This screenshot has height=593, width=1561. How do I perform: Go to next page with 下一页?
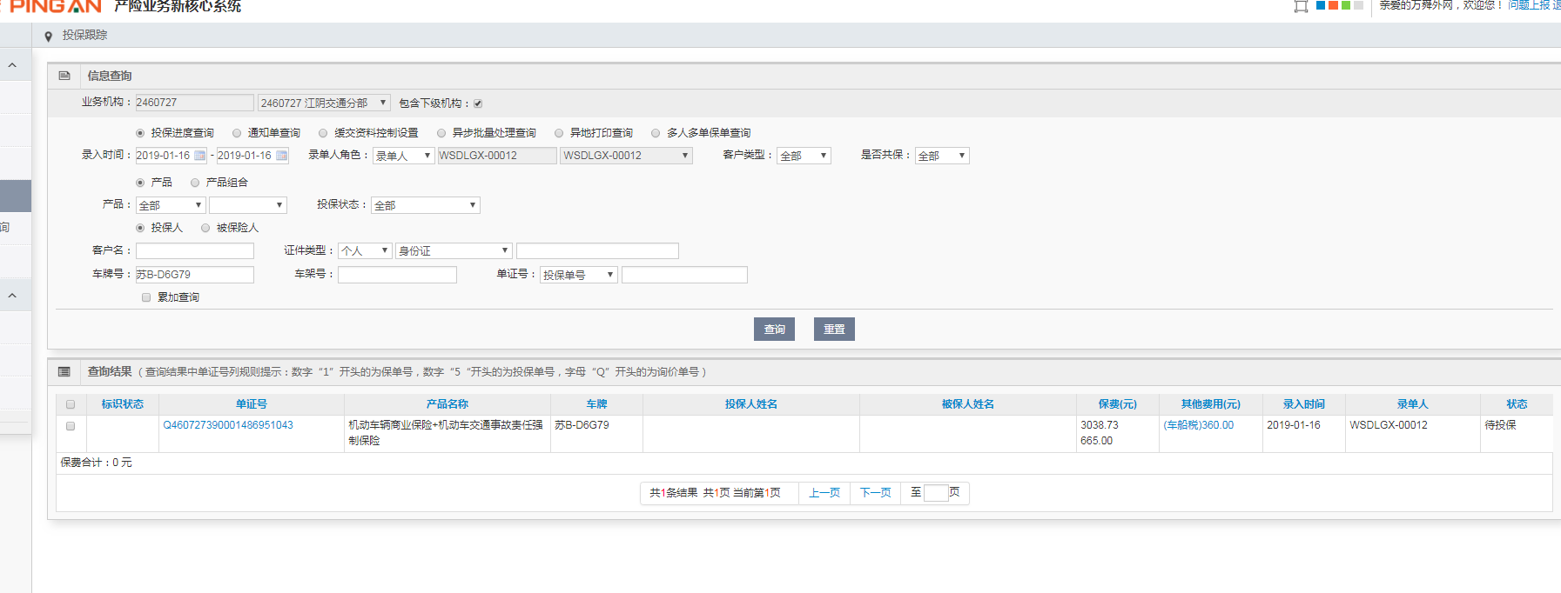point(876,493)
